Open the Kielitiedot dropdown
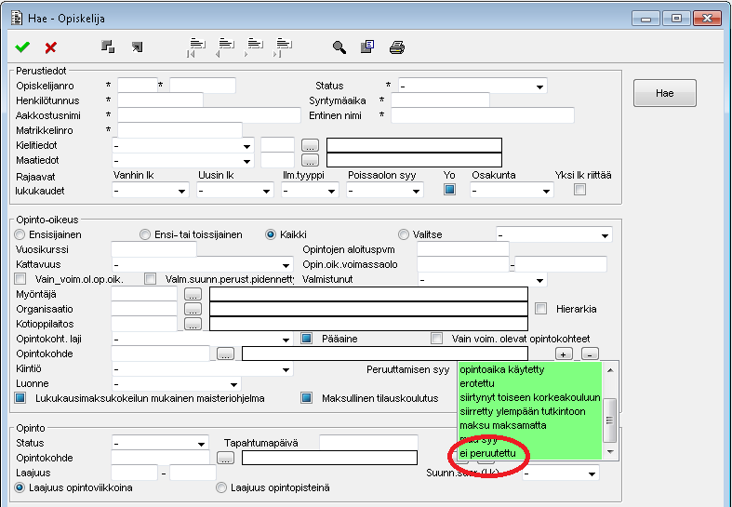 pyautogui.click(x=183, y=146)
